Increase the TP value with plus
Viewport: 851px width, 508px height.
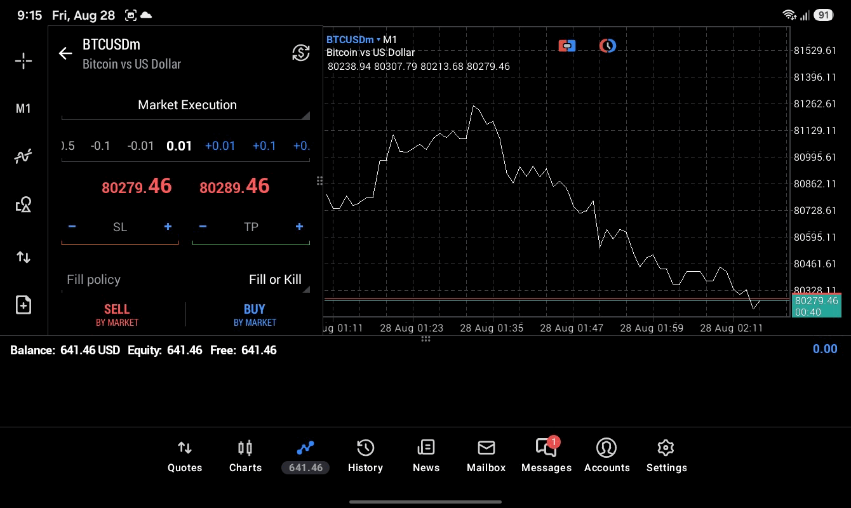pyautogui.click(x=299, y=227)
